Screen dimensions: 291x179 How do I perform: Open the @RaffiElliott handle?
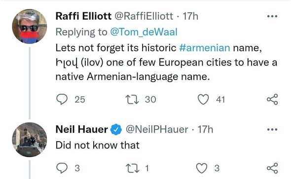tap(144, 16)
